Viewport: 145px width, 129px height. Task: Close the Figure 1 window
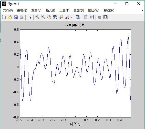[x=139, y=4]
